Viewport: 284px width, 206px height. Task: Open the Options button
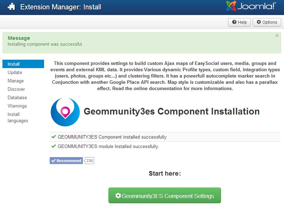[x=267, y=22]
